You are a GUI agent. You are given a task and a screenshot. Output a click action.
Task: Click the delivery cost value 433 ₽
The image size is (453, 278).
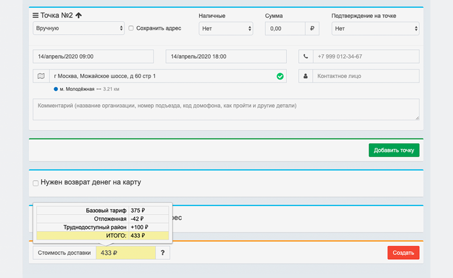125,253
